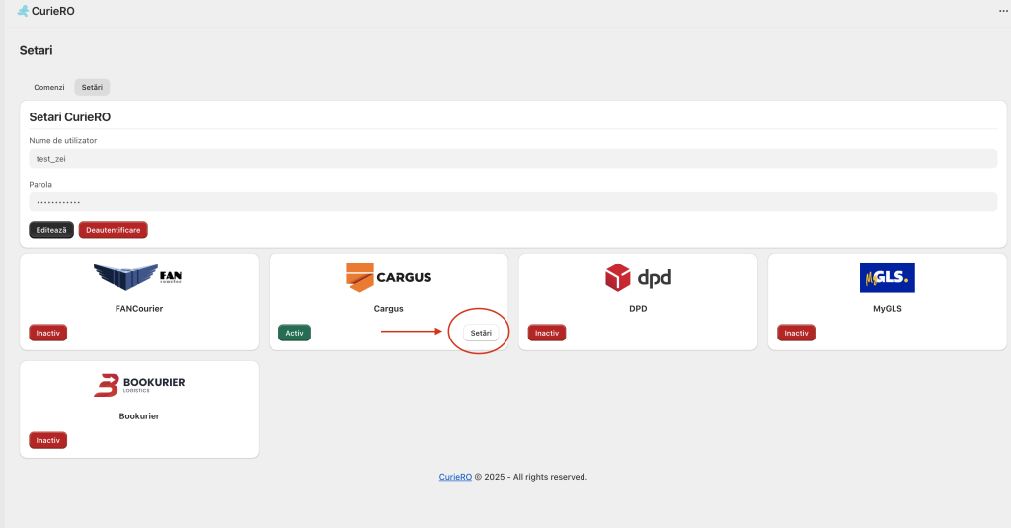Click the Cargus name label
This screenshot has width=1011, height=528.
[x=388, y=308]
